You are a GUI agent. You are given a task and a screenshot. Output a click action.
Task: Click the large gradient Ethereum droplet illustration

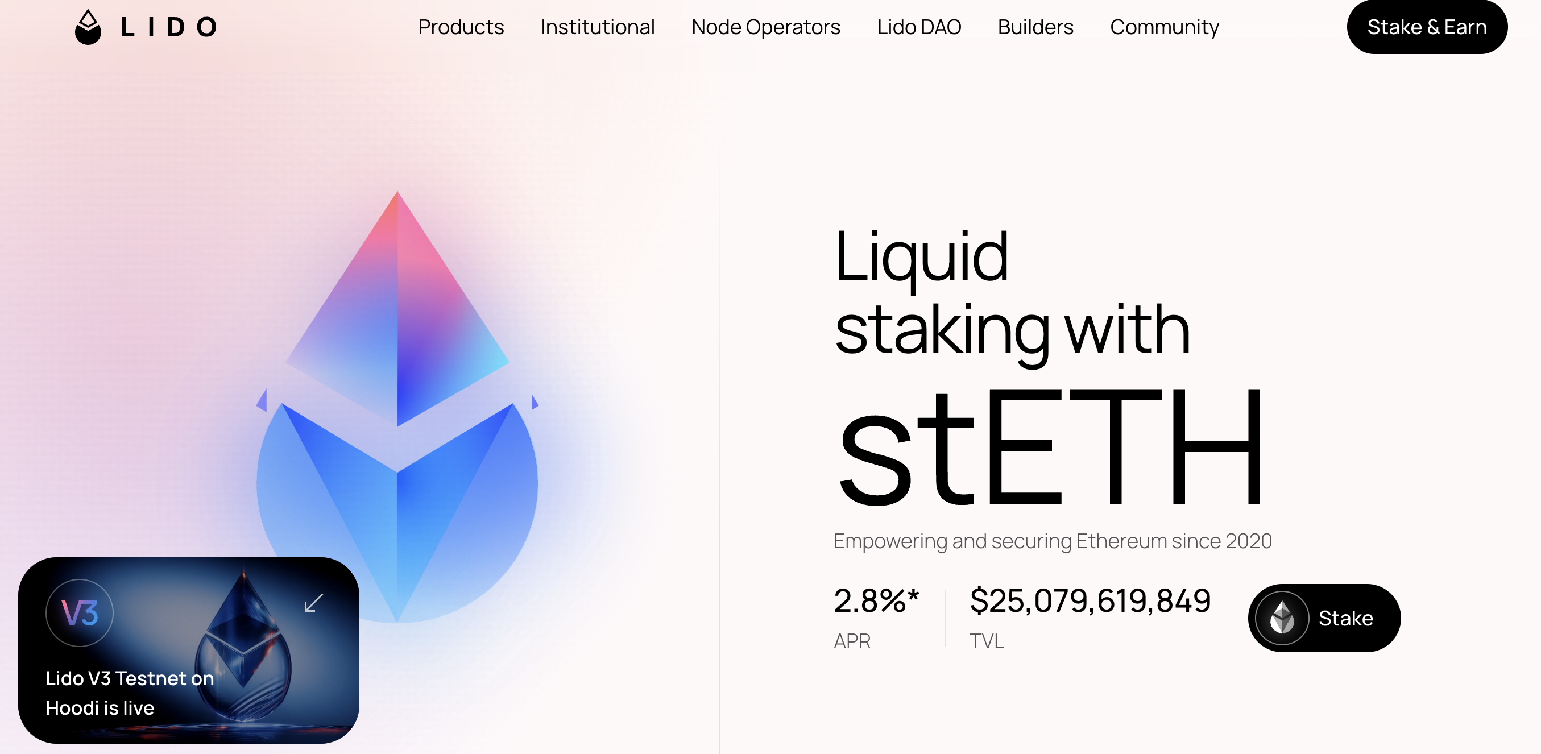397,407
